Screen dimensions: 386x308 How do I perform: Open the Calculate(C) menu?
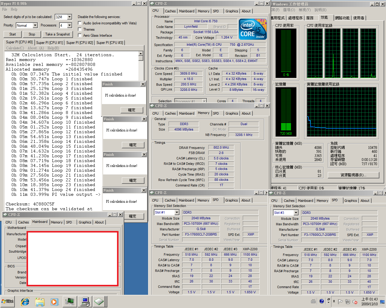15,48
